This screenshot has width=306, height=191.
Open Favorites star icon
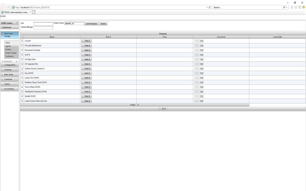(x=296, y=7)
